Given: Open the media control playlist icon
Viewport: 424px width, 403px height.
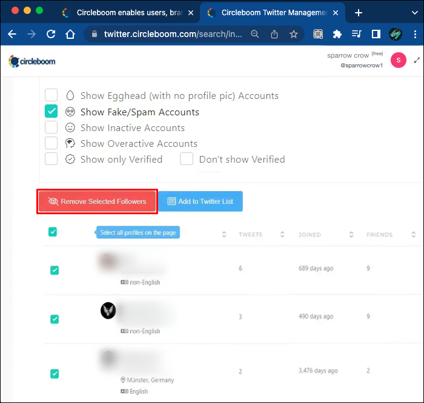Looking at the screenshot, I should click(356, 34).
